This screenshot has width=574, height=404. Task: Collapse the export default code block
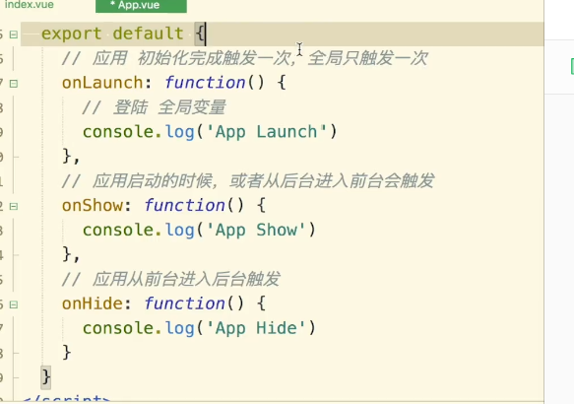pos(14,34)
